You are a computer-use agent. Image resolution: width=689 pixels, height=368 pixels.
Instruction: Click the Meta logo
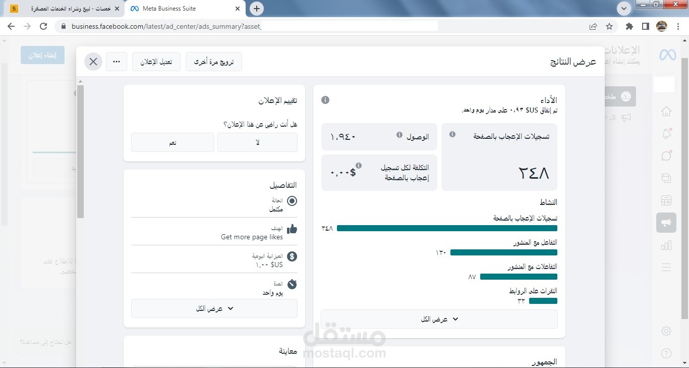[x=668, y=55]
